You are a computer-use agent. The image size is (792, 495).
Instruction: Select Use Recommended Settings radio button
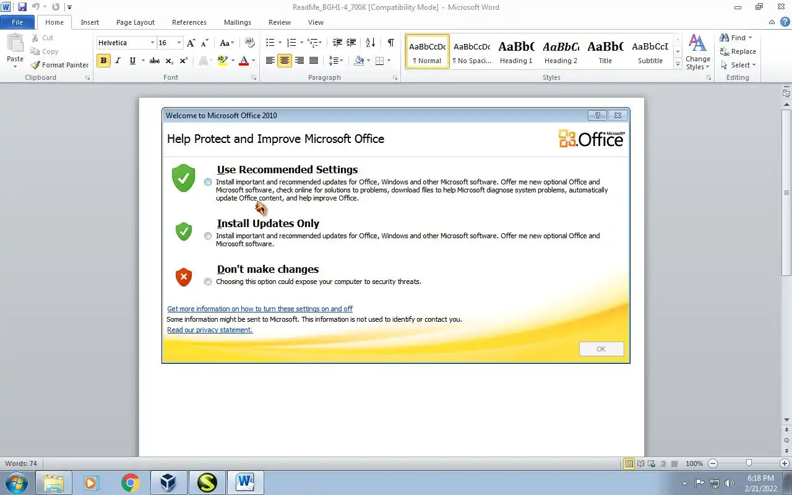208,182
